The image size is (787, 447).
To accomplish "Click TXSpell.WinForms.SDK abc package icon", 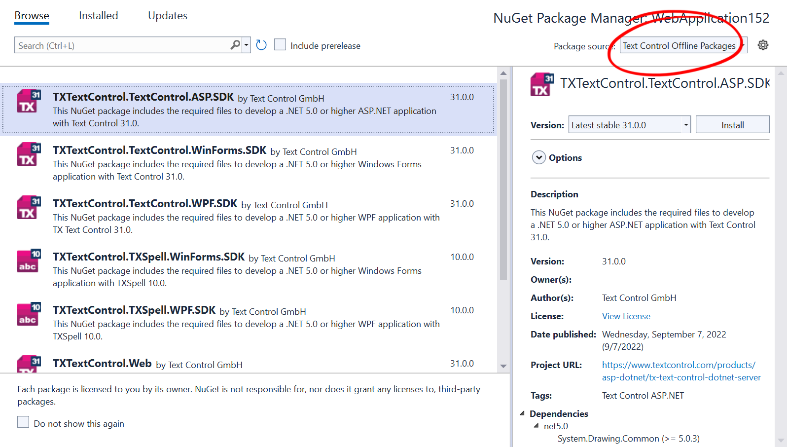I will point(29,261).
